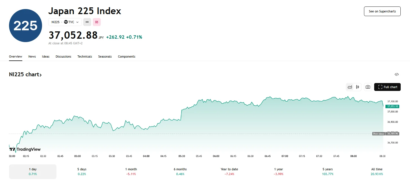Viewport: 410px width, 183px height.
Task: Click the embed code icon near NI225 chart
Action: (x=397, y=74)
